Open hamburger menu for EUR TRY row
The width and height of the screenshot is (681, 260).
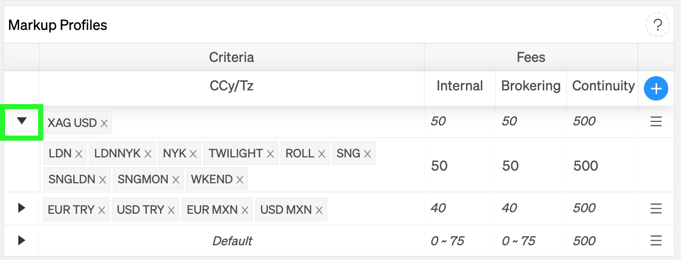point(656,208)
